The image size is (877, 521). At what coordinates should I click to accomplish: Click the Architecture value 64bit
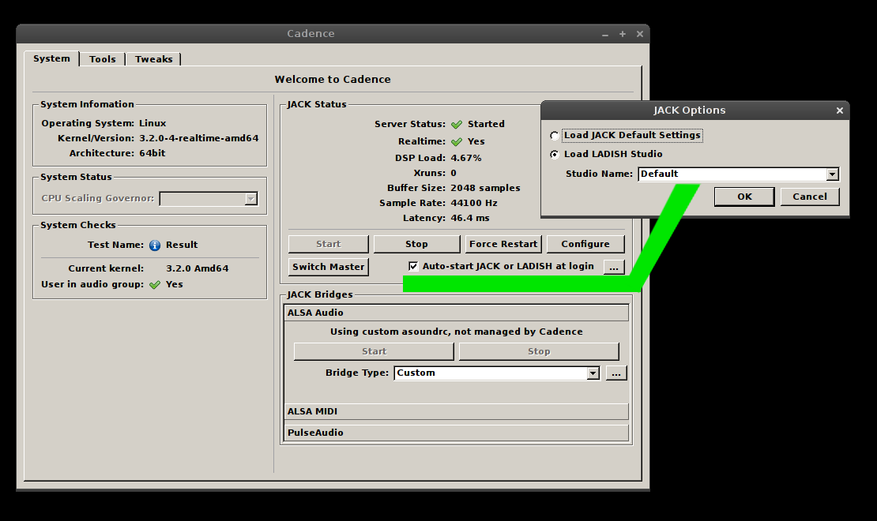[152, 153]
